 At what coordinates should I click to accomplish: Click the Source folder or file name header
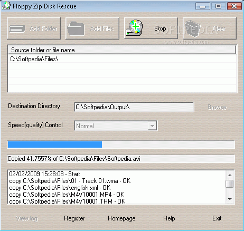(x=122, y=50)
